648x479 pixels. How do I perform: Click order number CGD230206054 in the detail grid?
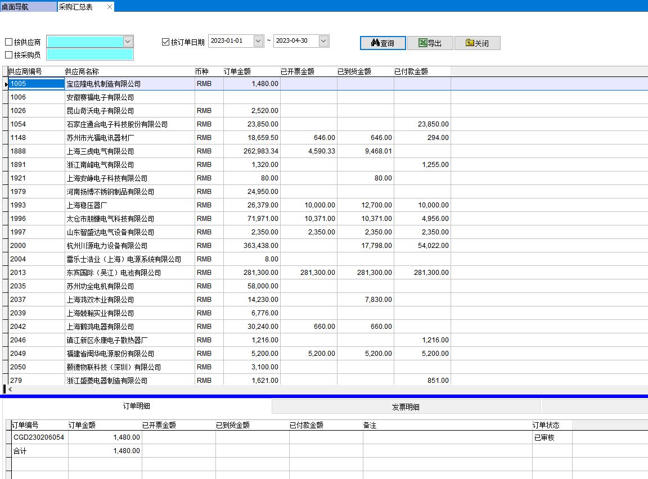pyautogui.click(x=39, y=437)
